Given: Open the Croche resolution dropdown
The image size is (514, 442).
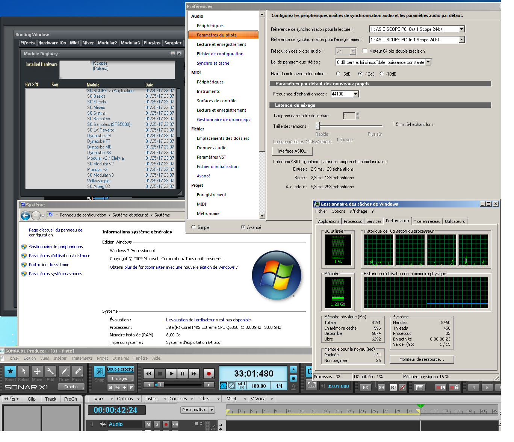Looking at the screenshot, I should pyautogui.click(x=71, y=387).
